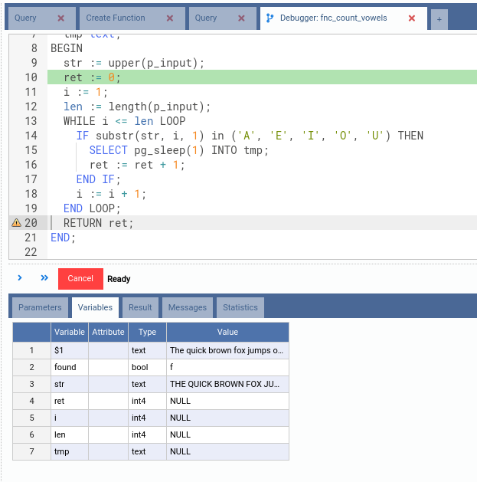477x482 pixels.
Task: Select the Value cell of variable ret
Action: point(227,401)
